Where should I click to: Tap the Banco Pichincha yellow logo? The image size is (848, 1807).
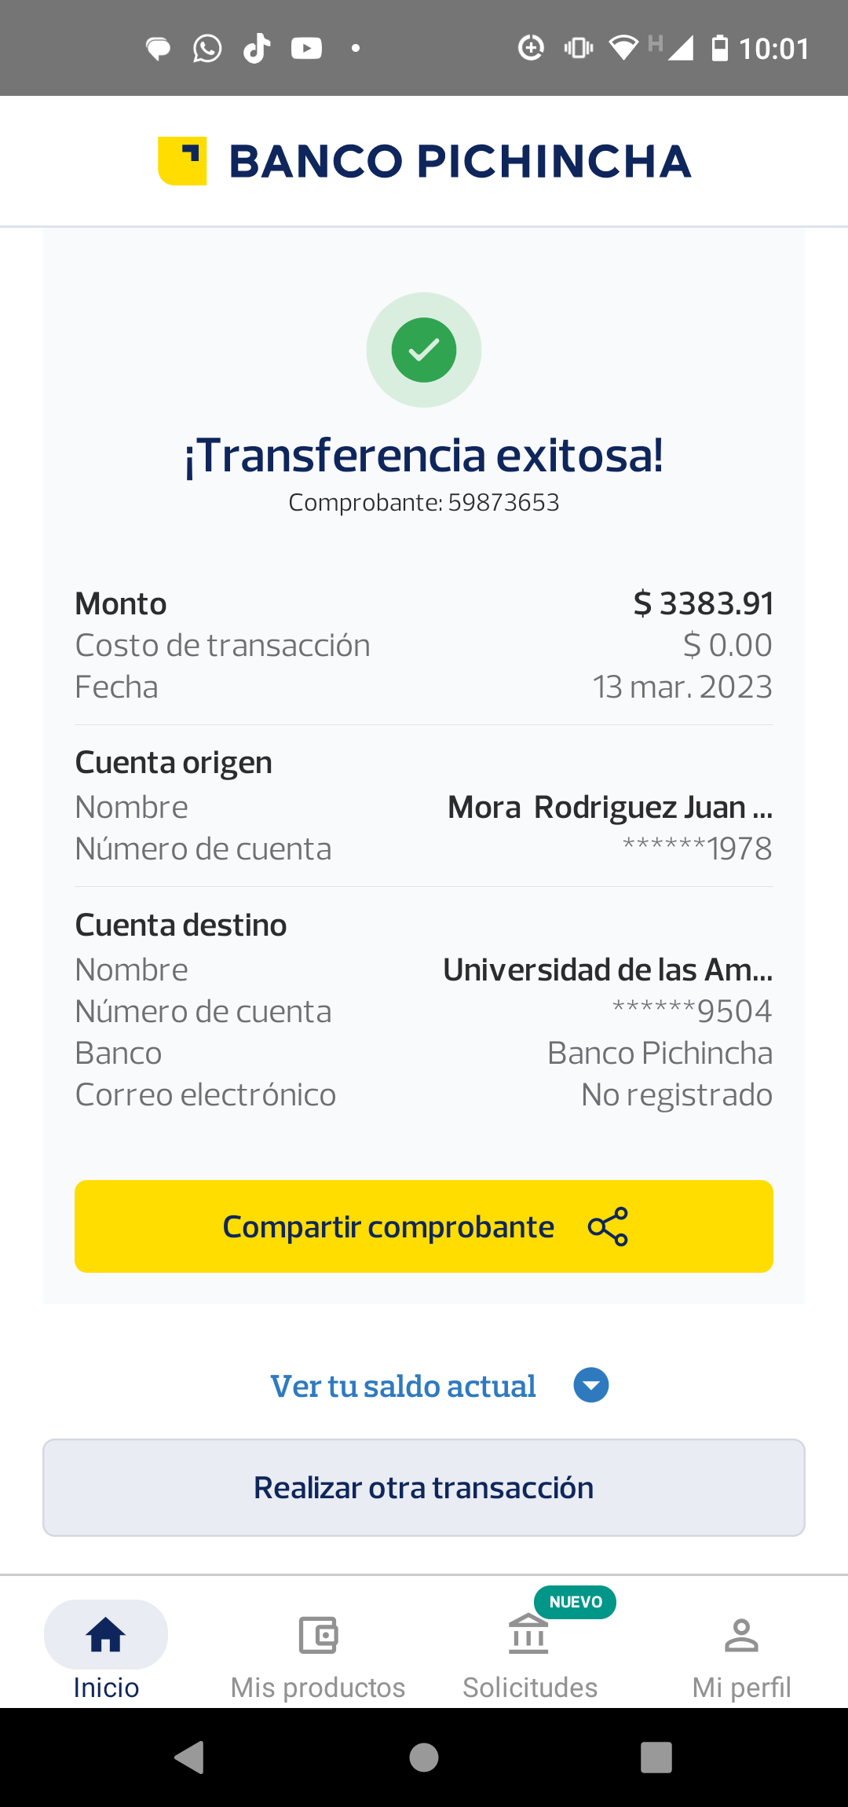182,161
